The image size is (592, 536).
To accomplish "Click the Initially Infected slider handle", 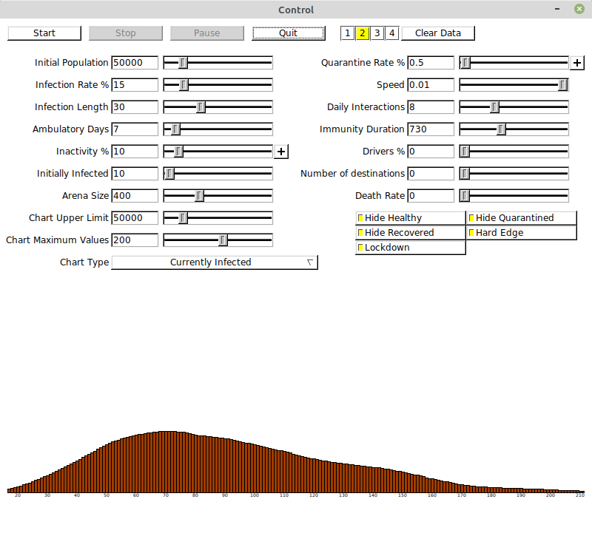I will click(x=169, y=174).
